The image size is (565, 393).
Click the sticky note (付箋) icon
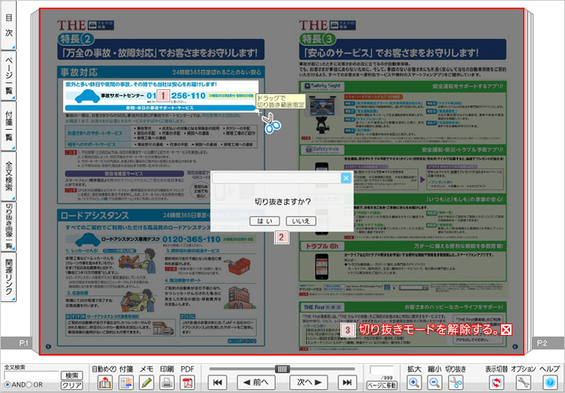coord(126,382)
